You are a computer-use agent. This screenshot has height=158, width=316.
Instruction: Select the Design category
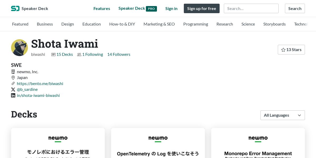[68, 24]
